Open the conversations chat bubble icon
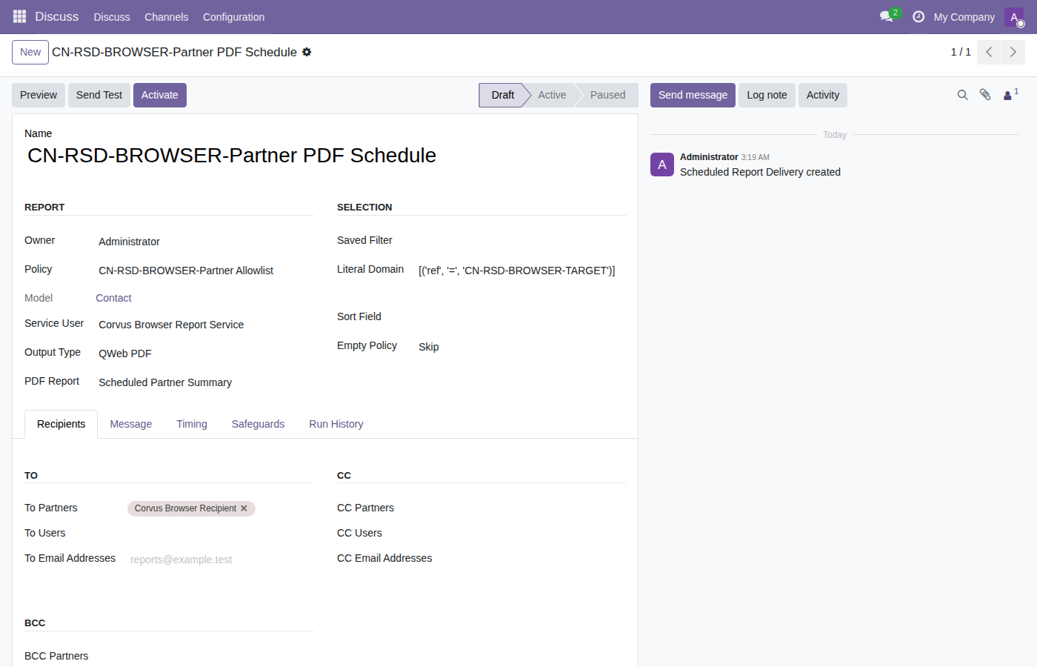Screen dimensions: 1037x667 tap(887, 16)
